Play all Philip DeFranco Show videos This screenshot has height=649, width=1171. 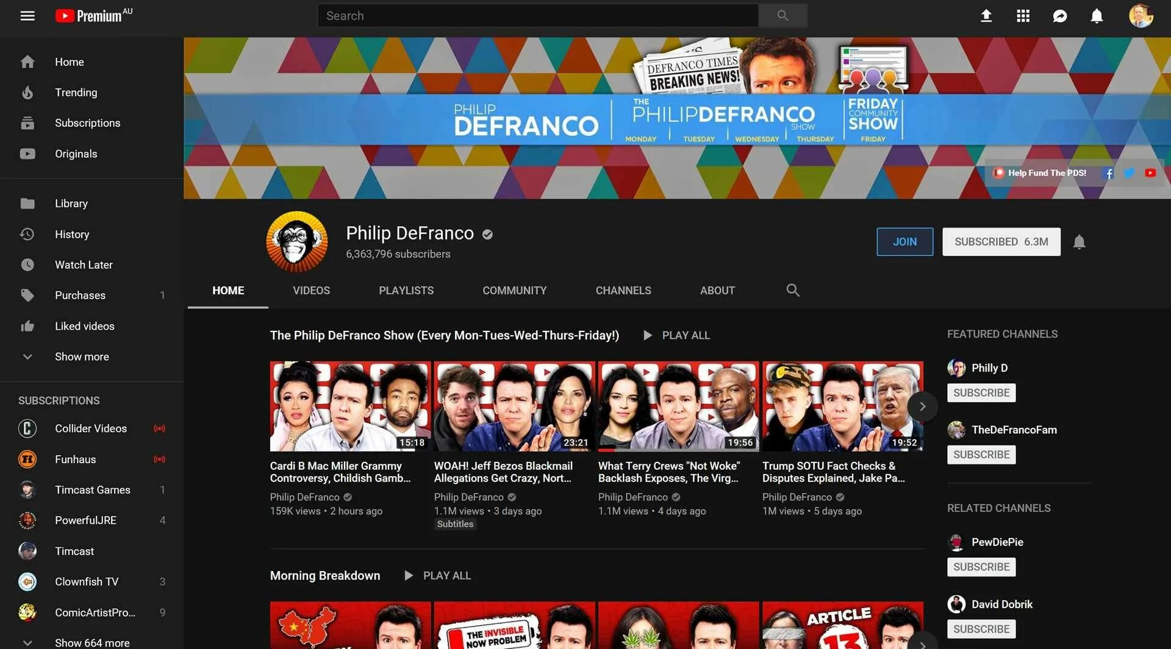pos(677,335)
